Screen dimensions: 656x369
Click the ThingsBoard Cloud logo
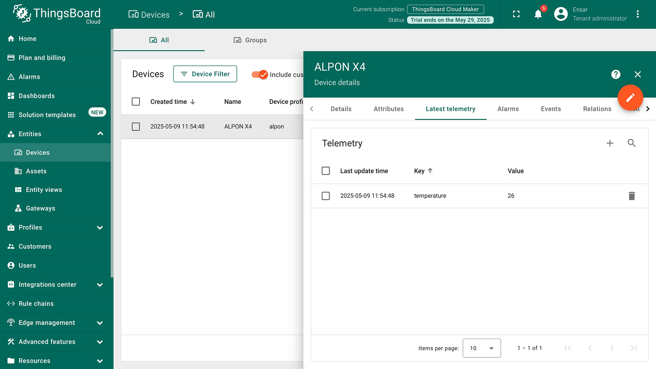pyautogui.click(x=55, y=14)
